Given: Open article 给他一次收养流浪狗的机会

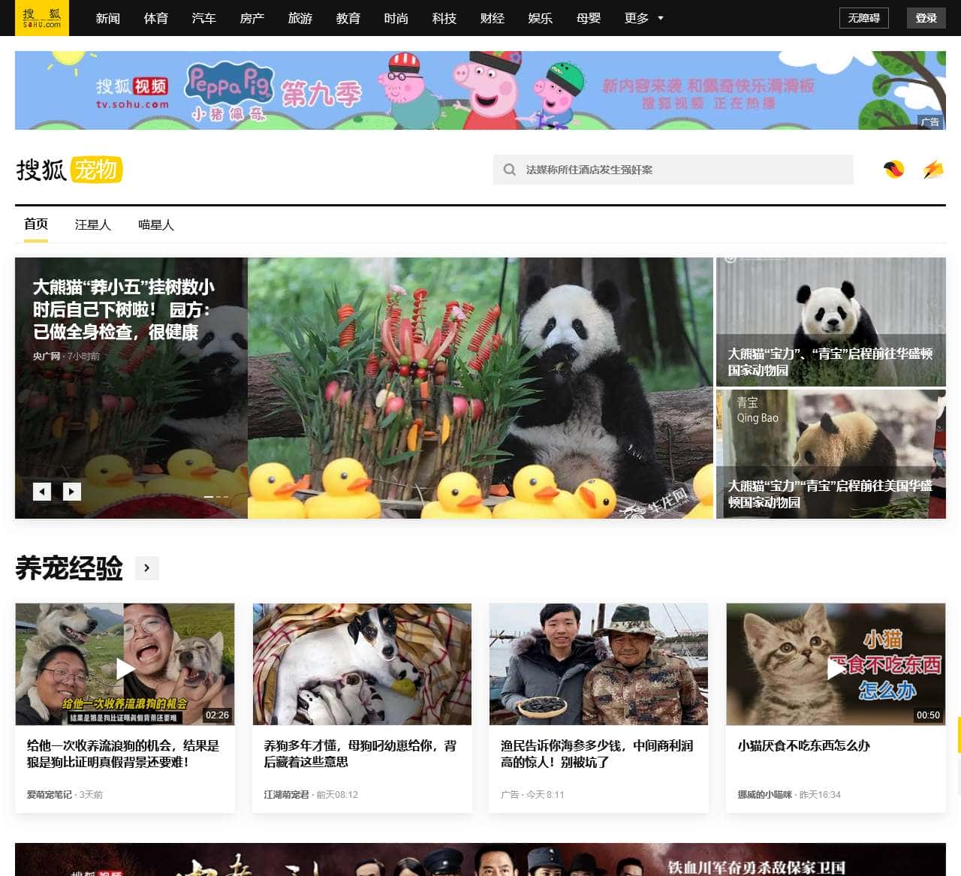Looking at the screenshot, I should tap(123, 754).
